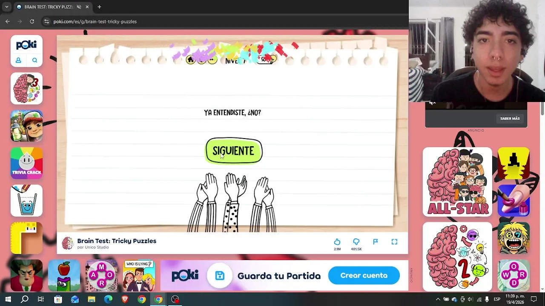Image resolution: width=545 pixels, height=306 pixels.
Task: Go back in browser history
Action: click(8, 21)
